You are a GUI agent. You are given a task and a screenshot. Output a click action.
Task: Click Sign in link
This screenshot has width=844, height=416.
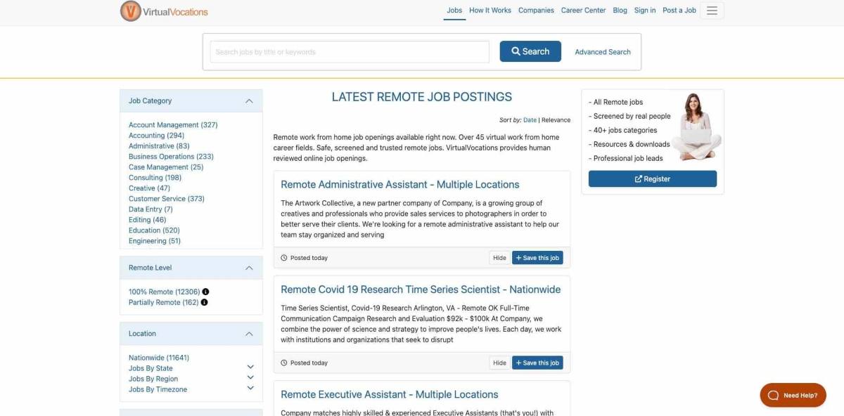coord(645,11)
